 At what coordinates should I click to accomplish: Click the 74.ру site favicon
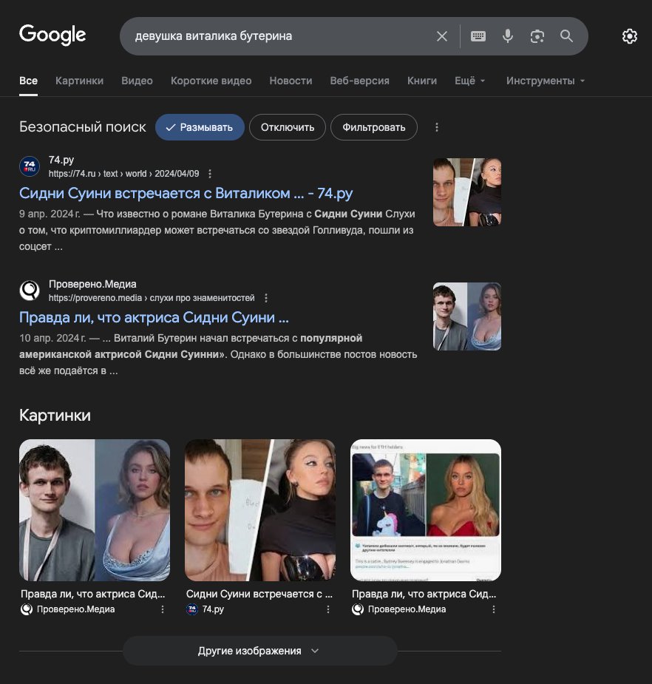[30, 166]
